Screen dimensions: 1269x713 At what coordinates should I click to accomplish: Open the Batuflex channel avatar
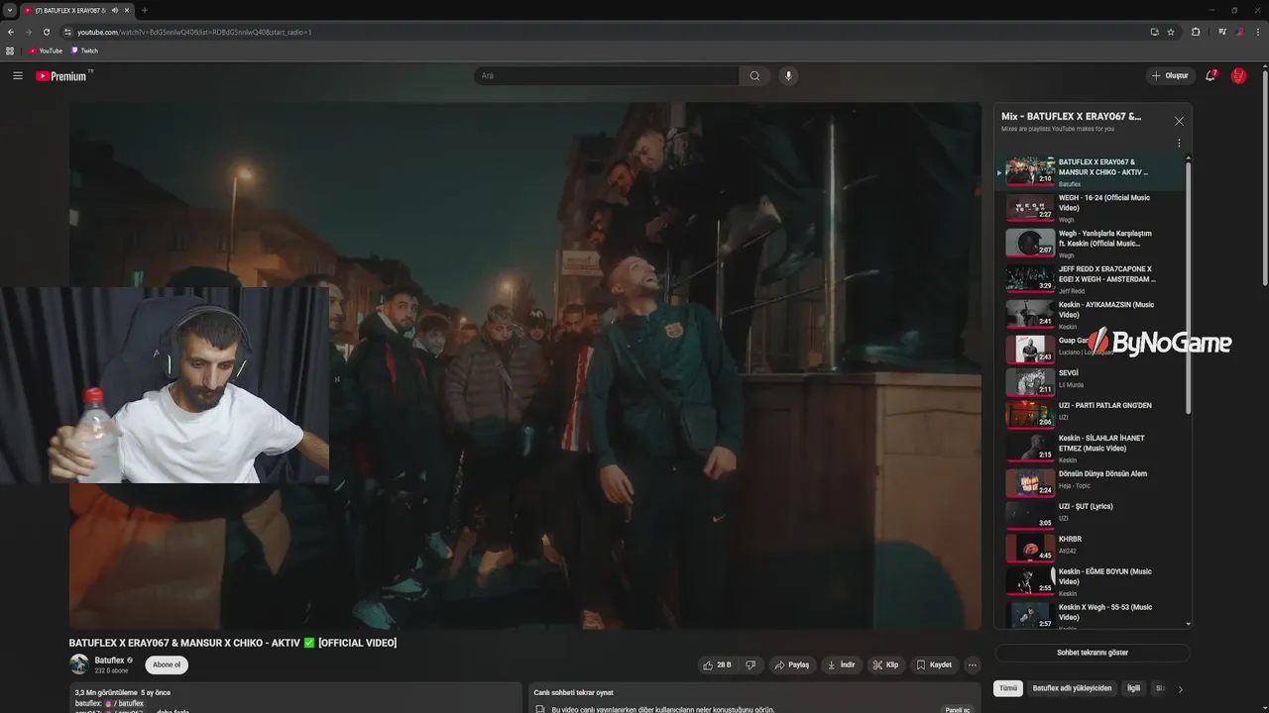click(x=79, y=664)
